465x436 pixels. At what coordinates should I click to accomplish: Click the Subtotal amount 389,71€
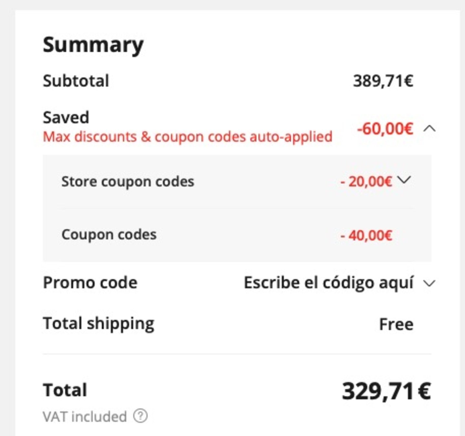(x=383, y=81)
